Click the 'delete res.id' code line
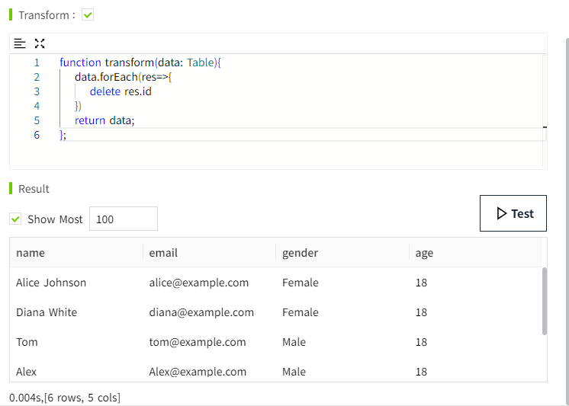The width and height of the screenshot is (569, 406). tap(121, 91)
